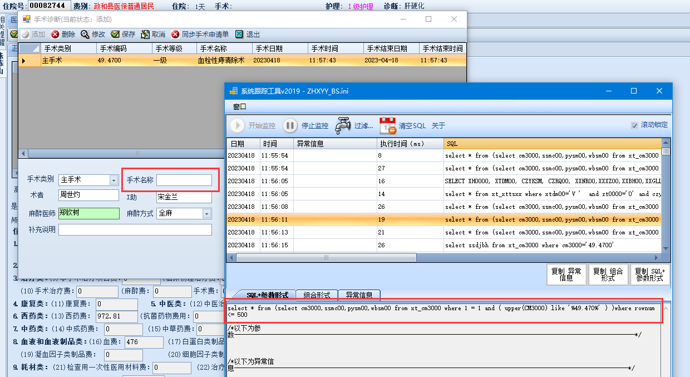Click the 退出 exit icon
This screenshot has width=690, height=377.
pyautogui.click(x=239, y=35)
